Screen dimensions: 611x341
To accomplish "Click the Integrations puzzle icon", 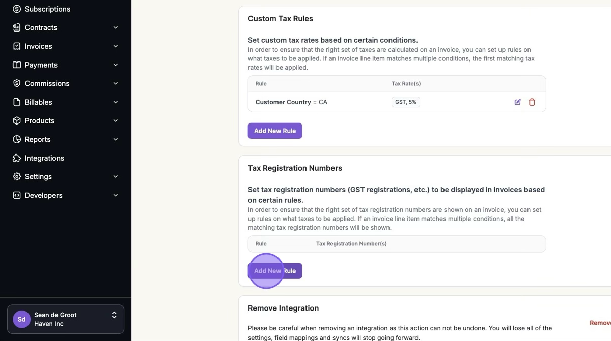I will (17, 158).
